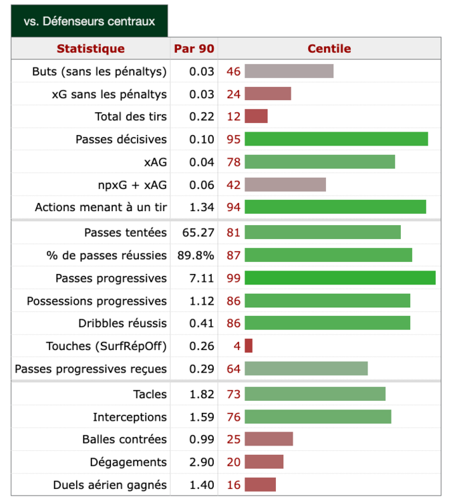Sort by the Statistique column header
The height and width of the screenshot is (501, 449).
91,49
